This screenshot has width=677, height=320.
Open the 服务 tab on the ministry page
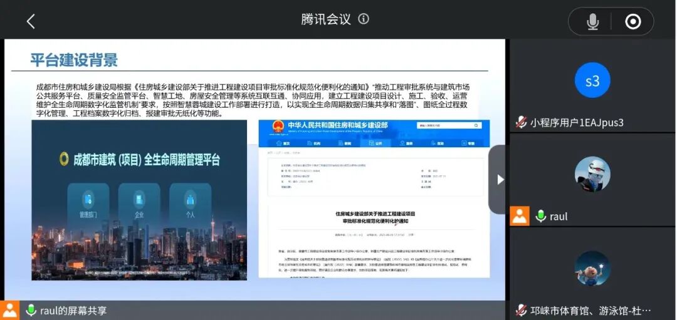tap(405, 143)
